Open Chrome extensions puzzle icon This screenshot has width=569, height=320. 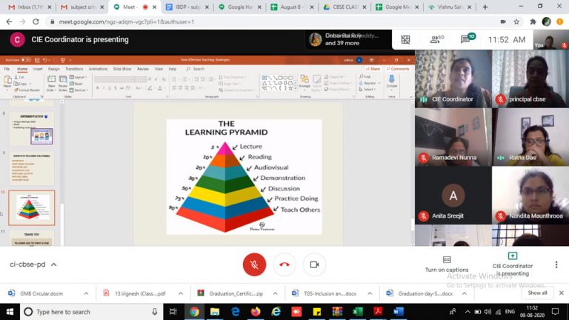[533, 21]
